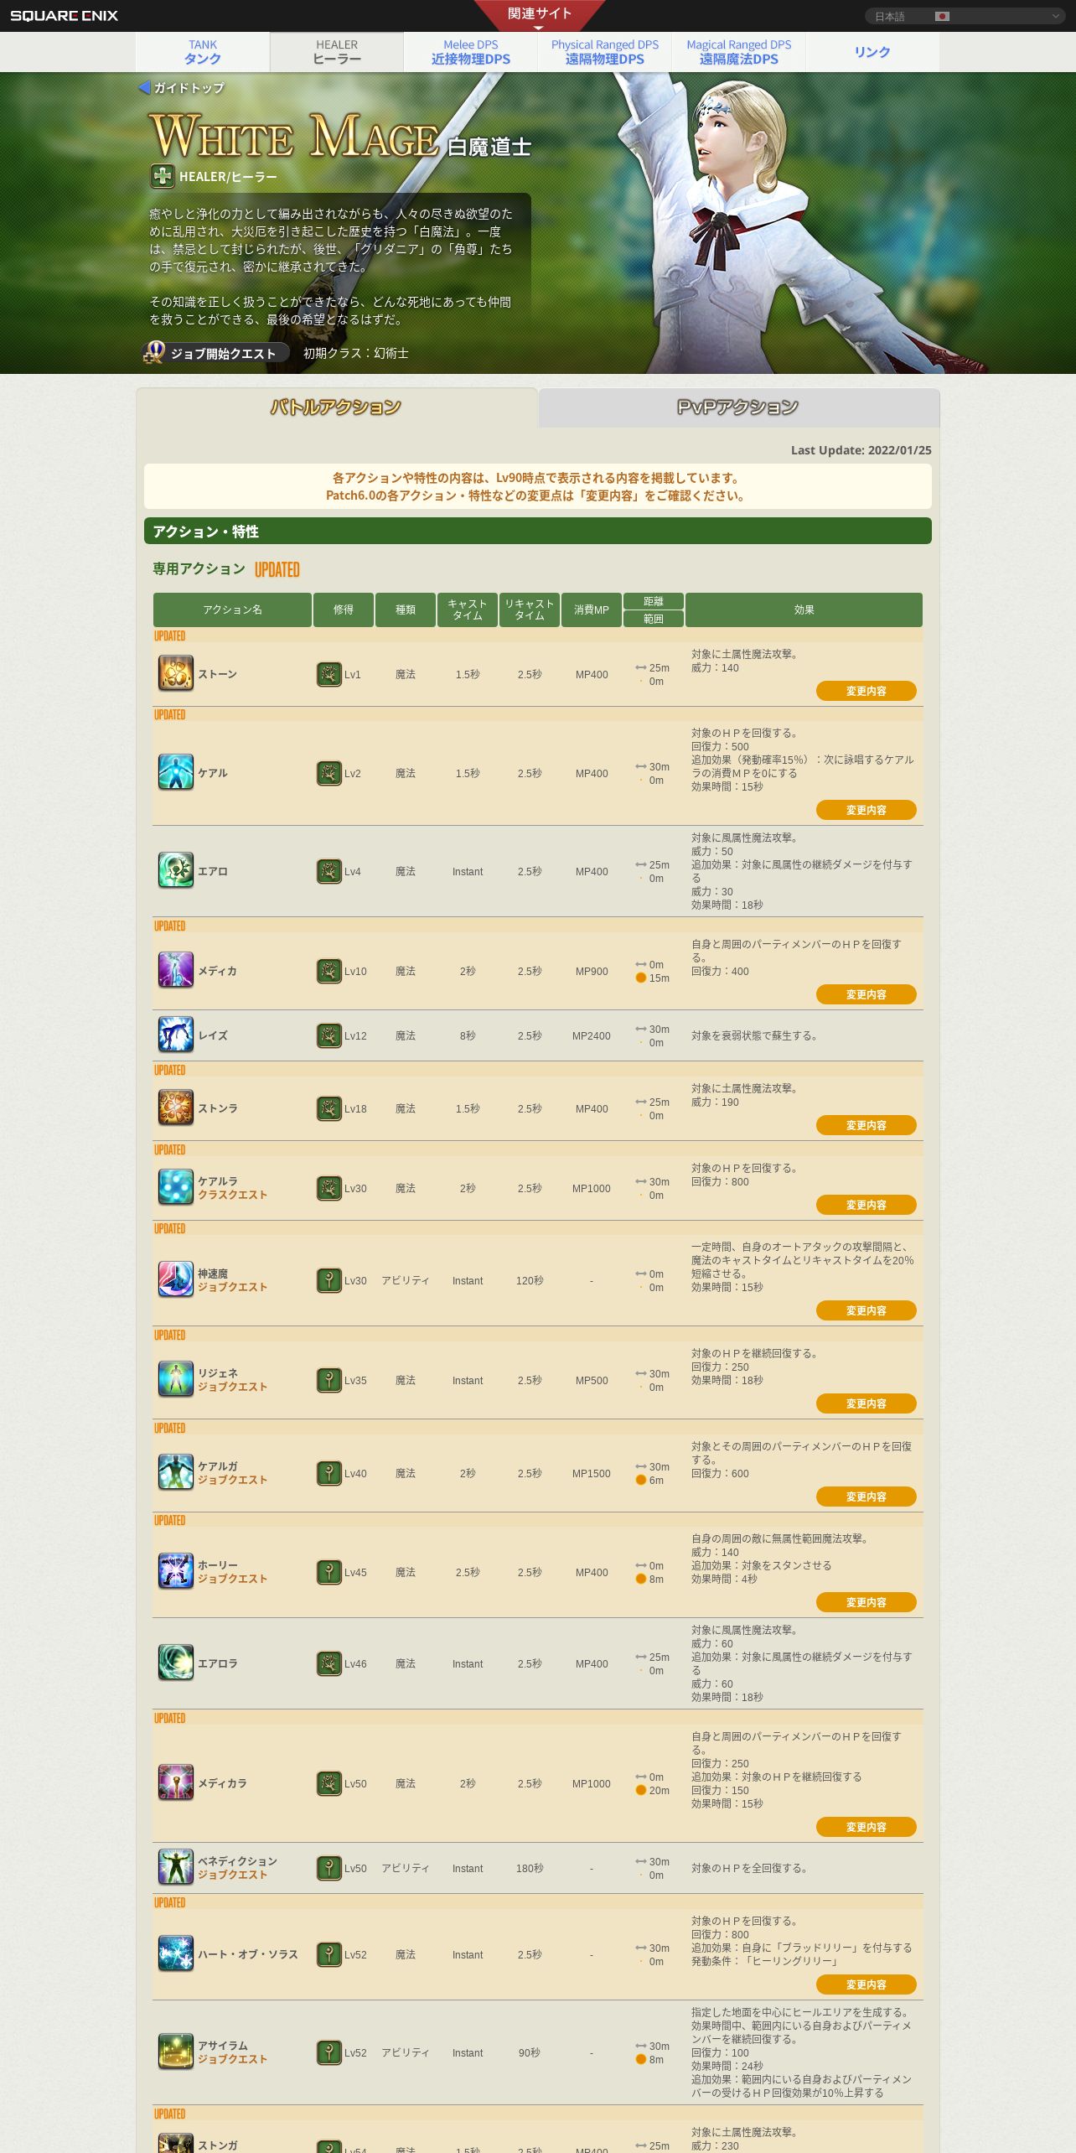Click the エアロラ action icon

175,1663
